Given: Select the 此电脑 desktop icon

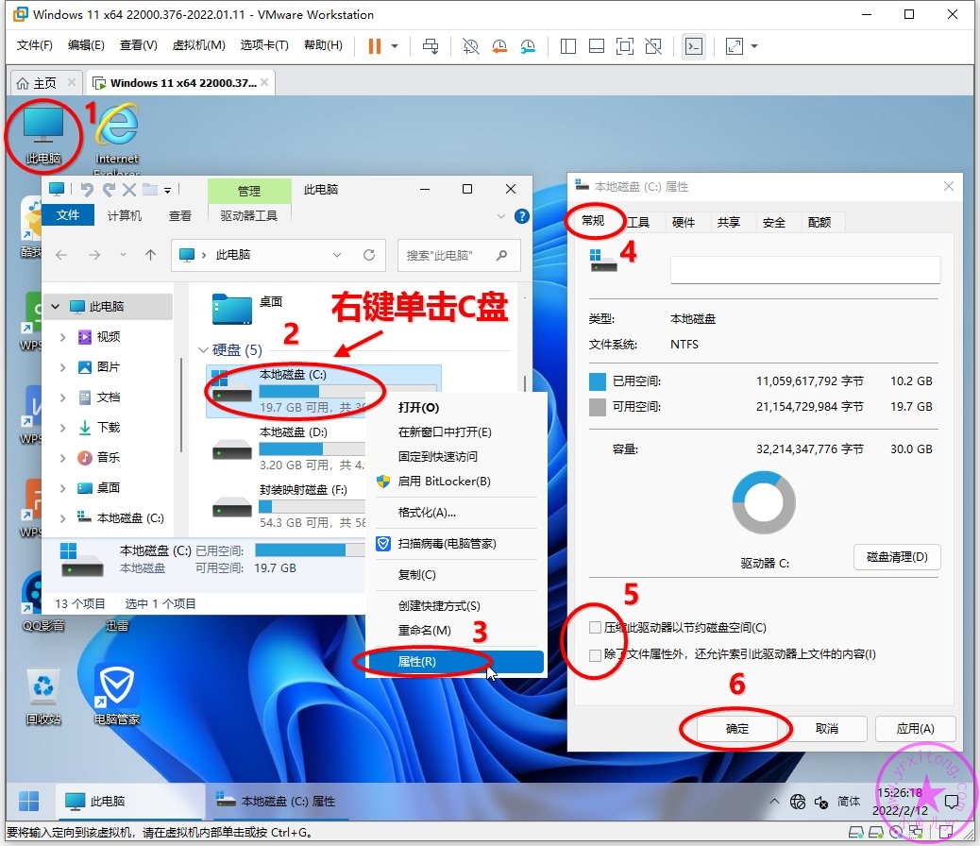Looking at the screenshot, I should tap(43, 135).
